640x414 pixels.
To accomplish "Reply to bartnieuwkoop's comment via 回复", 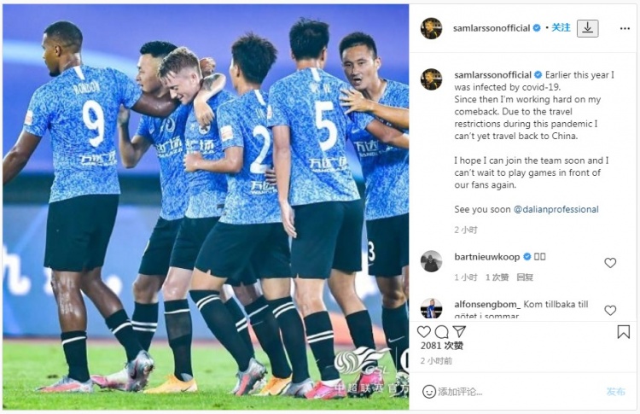I will coord(525,277).
